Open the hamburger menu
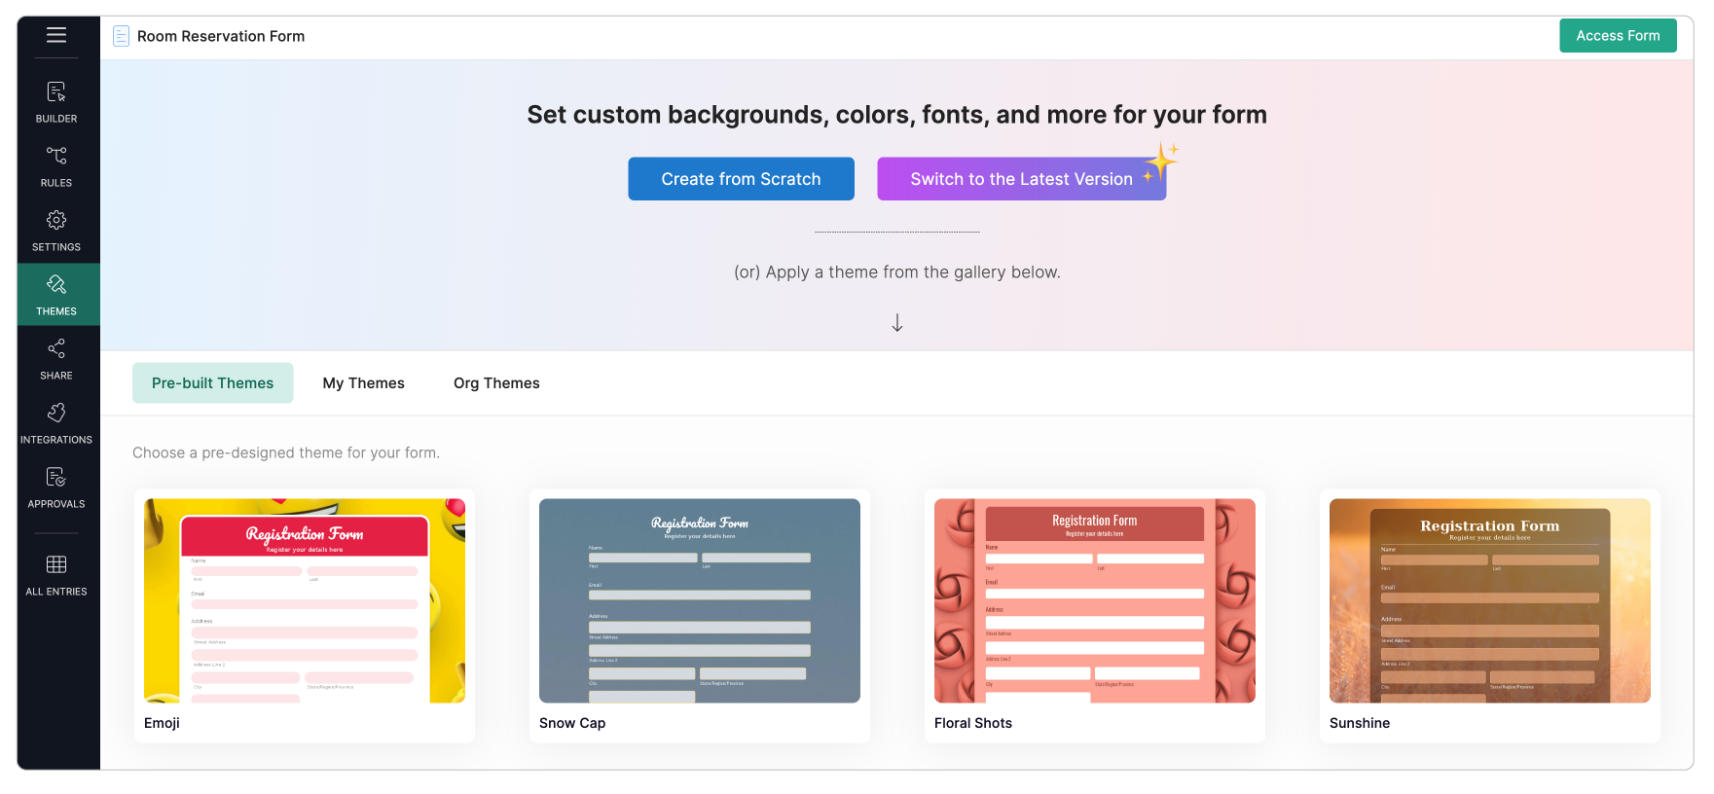 (x=56, y=36)
